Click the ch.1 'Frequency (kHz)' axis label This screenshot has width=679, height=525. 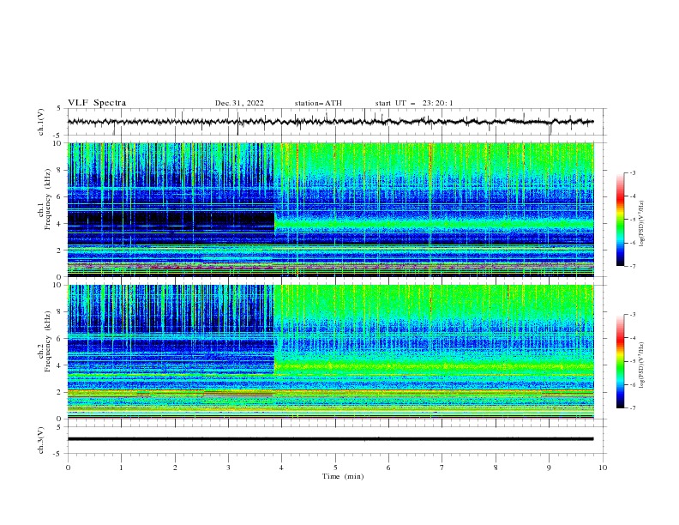(x=47, y=197)
